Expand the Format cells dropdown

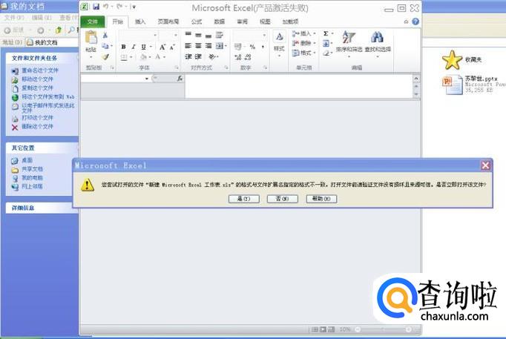pyautogui.click(x=315, y=53)
